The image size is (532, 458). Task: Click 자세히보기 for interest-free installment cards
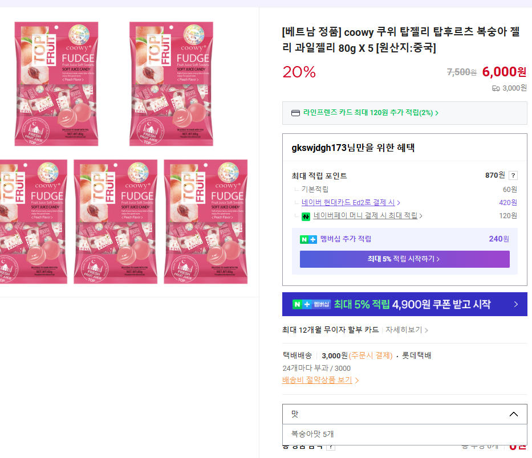pos(407,330)
